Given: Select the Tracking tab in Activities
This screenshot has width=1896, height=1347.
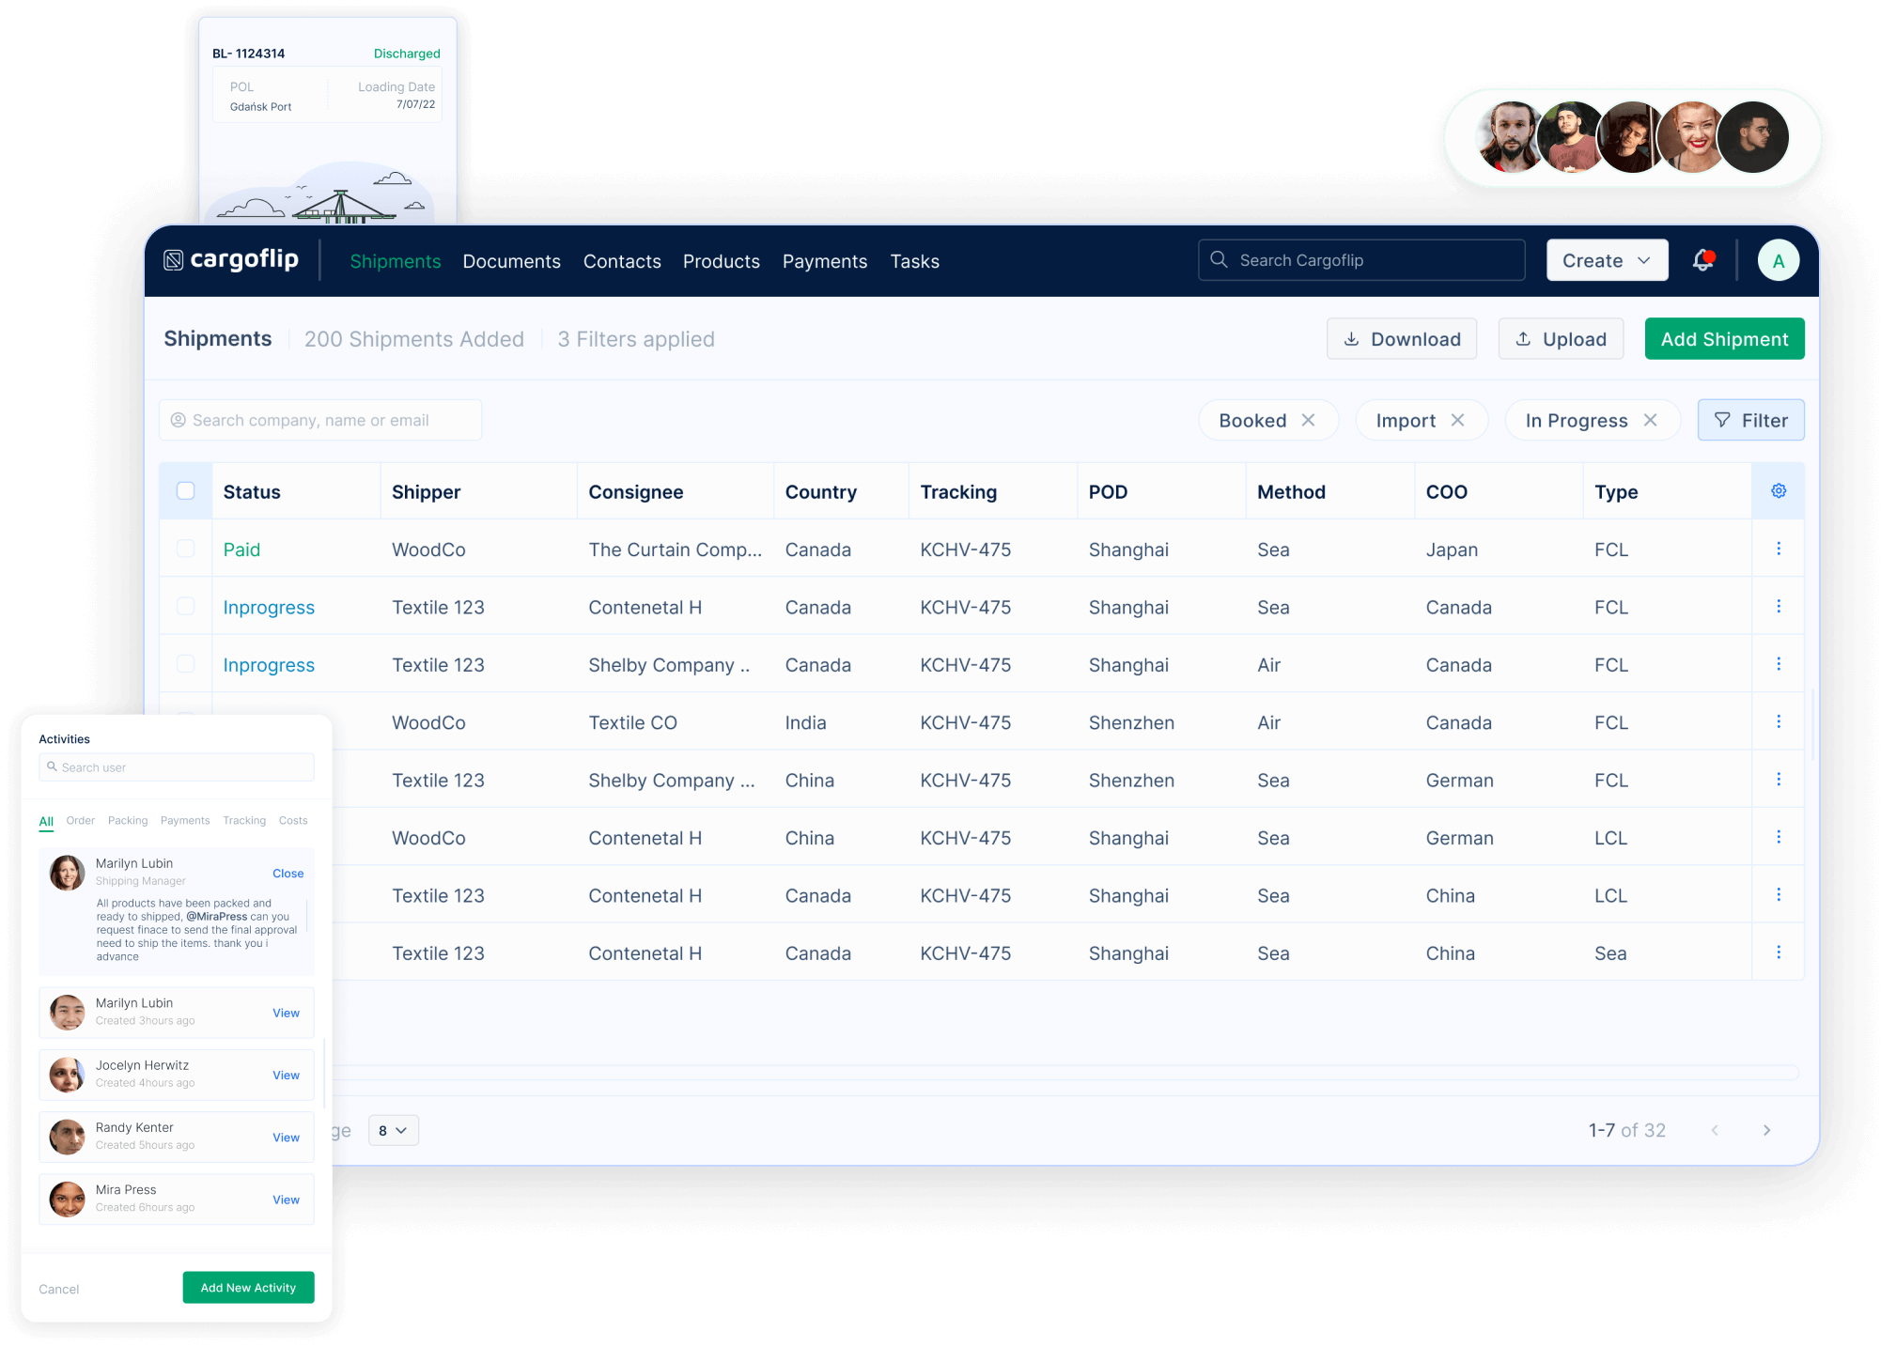Looking at the screenshot, I should [x=243, y=820].
